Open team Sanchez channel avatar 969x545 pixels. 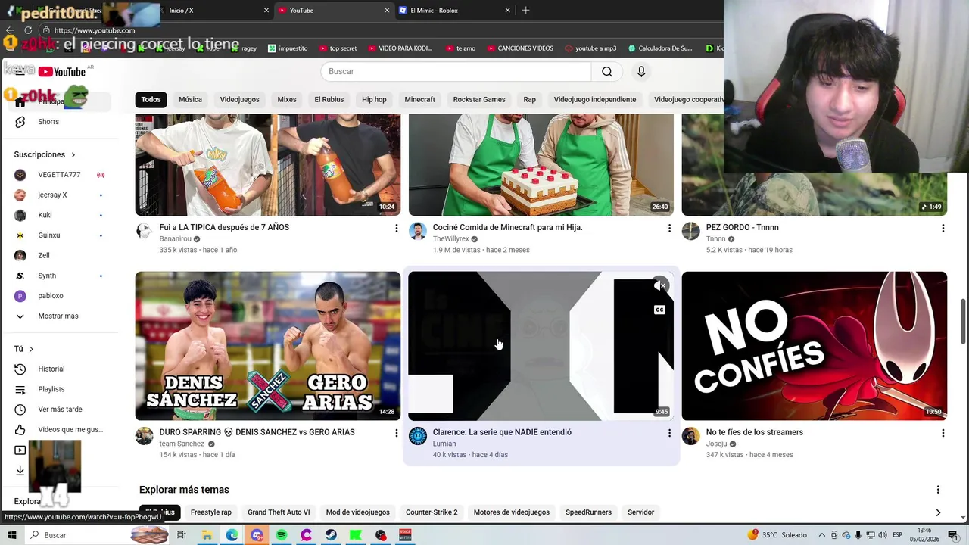click(x=144, y=437)
